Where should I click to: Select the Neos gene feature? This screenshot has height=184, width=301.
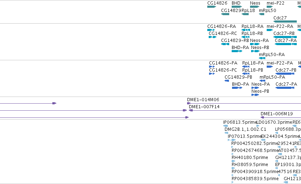pyautogui.click(x=255, y=7)
